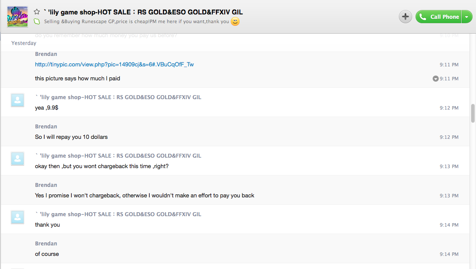Click sender name Brendan above tinypic link
476x269 pixels.
point(46,54)
